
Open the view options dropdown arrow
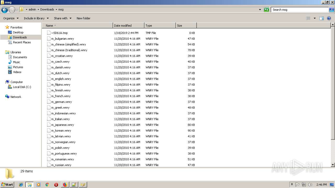click(315, 18)
